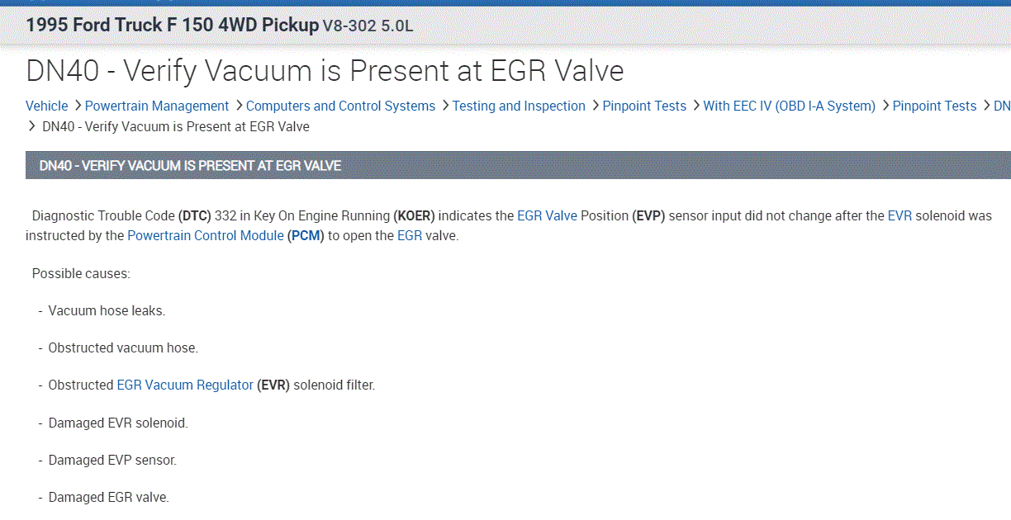Click the V8-302 5.0L engine label
The height and width of the screenshot is (520, 1011).
(368, 26)
